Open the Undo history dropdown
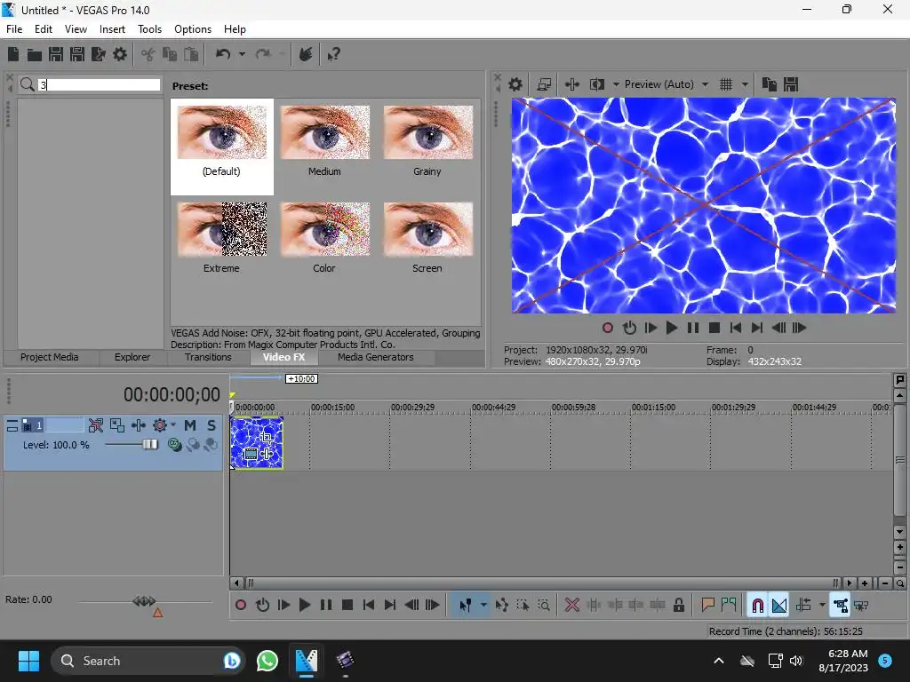Screen dimensions: 910x682 click(x=242, y=54)
